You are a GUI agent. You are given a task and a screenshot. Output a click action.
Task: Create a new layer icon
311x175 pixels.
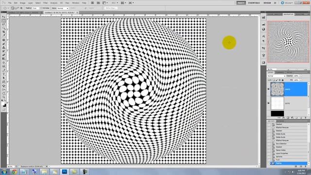coord(301,118)
